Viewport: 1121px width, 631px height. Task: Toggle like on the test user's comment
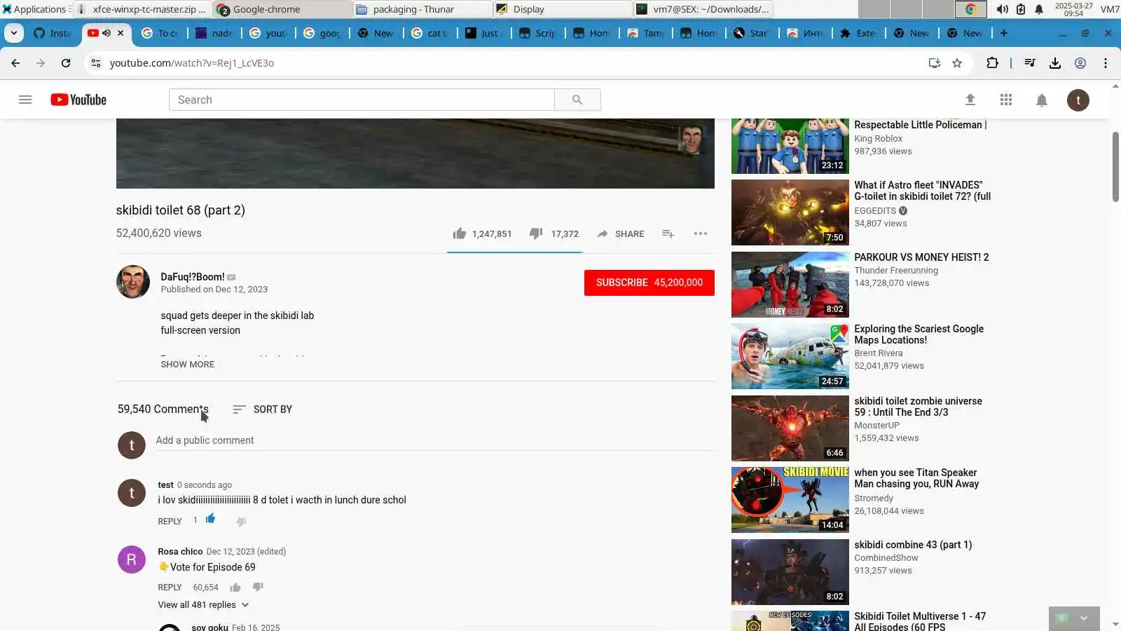click(x=210, y=520)
